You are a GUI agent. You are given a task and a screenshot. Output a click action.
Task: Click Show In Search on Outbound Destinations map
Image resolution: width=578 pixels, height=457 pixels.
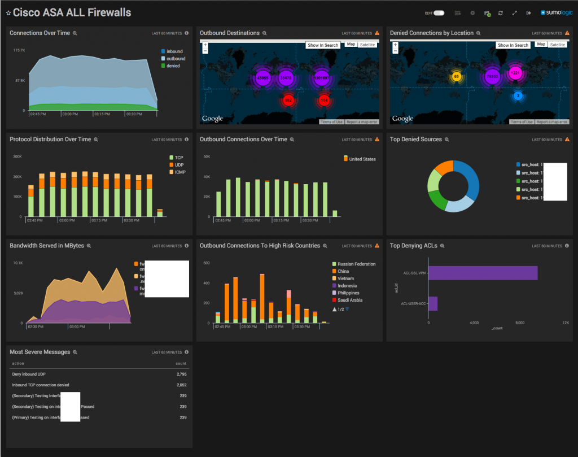tap(323, 45)
